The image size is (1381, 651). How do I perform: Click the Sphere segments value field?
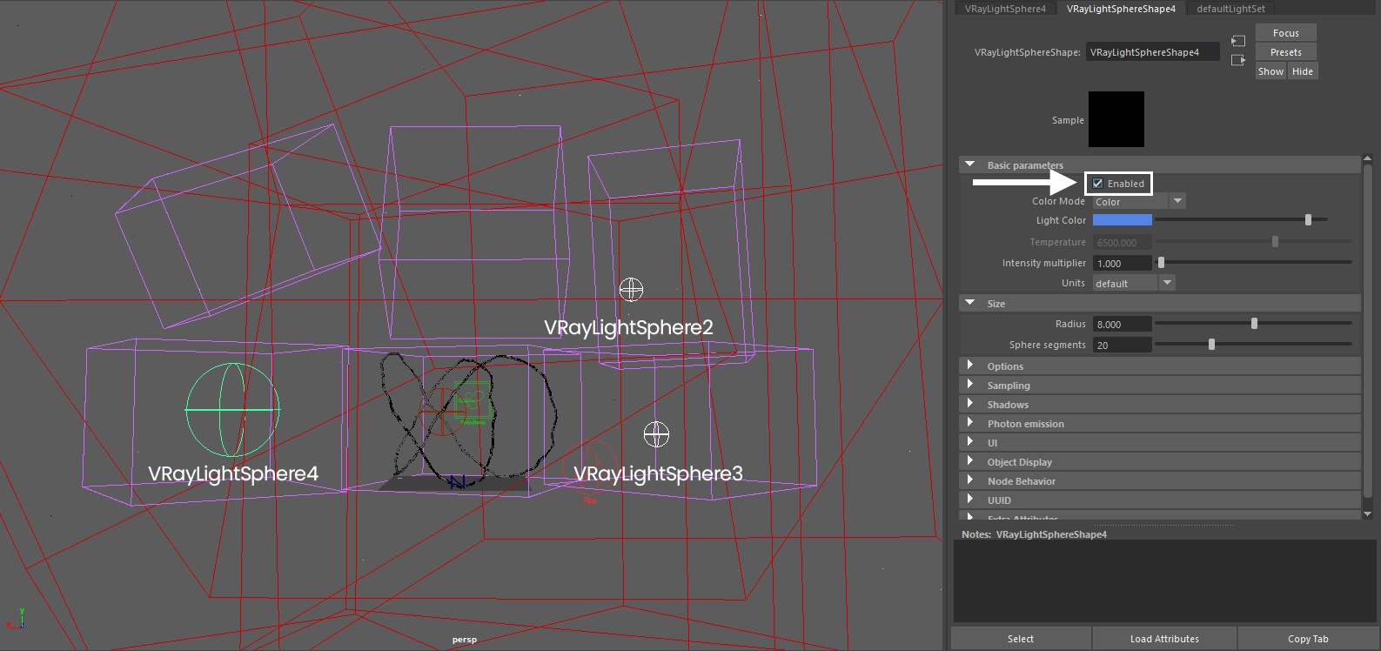point(1122,345)
